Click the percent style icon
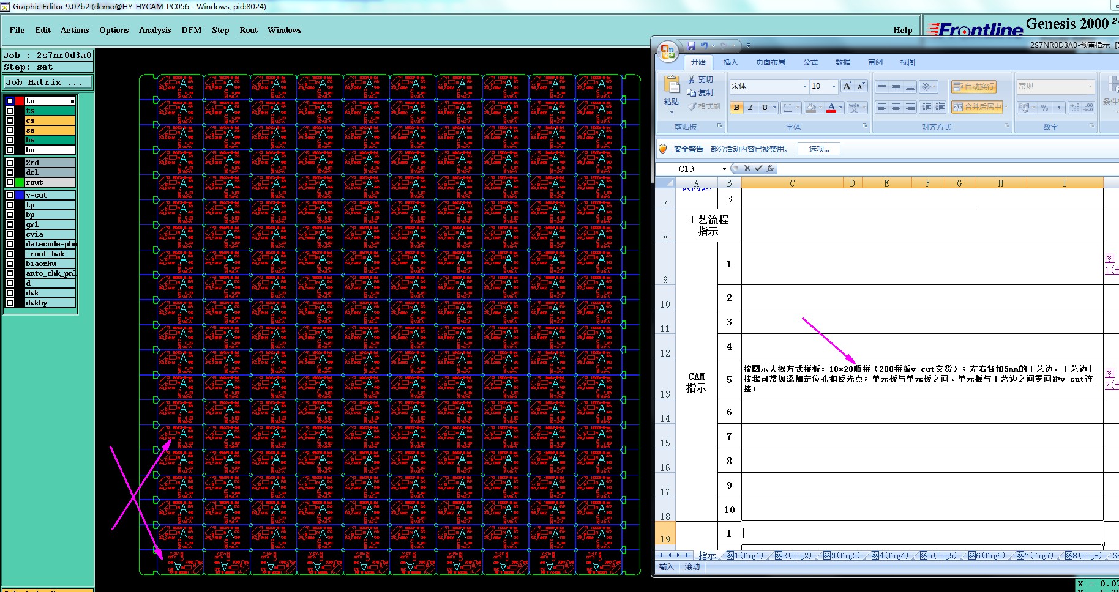Image resolution: width=1119 pixels, height=592 pixels. click(1044, 108)
